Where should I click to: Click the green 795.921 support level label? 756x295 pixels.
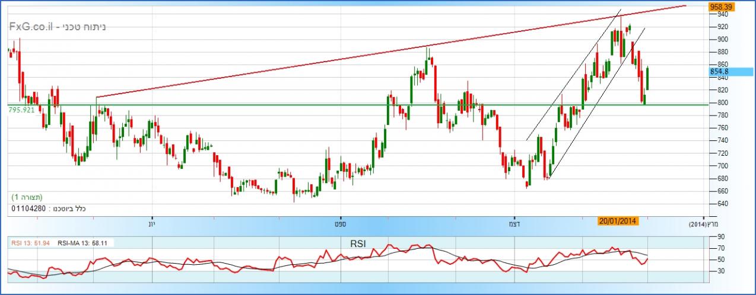click(23, 110)
